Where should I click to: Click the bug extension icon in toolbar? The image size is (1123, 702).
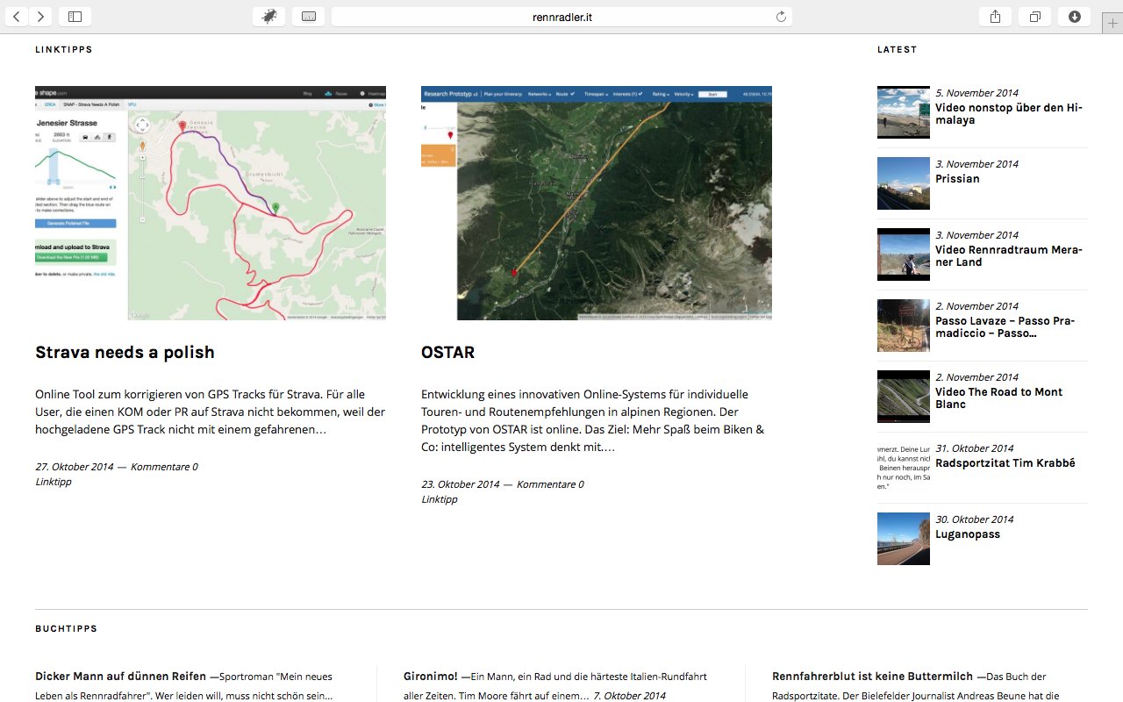tap(268, 17)
